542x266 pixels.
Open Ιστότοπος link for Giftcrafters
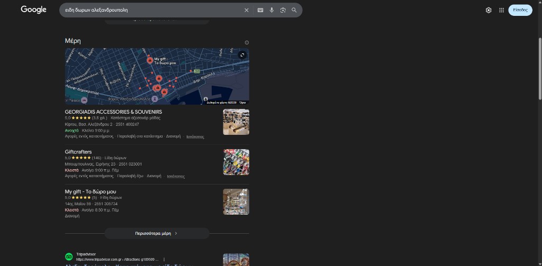pyautogui.click(x=176, y=177)
